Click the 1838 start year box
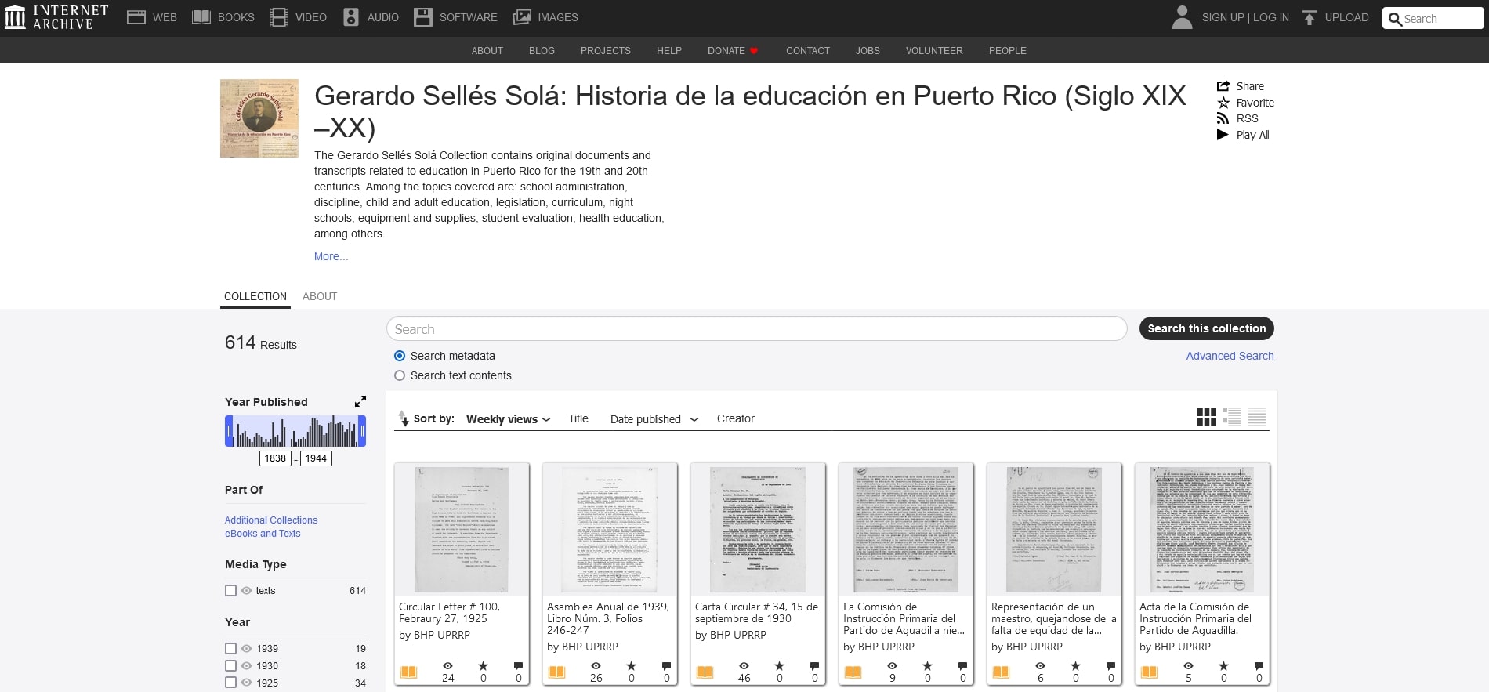Image resolution: width=1489 pixels, height=692 pixels. (x=275, y=458)
